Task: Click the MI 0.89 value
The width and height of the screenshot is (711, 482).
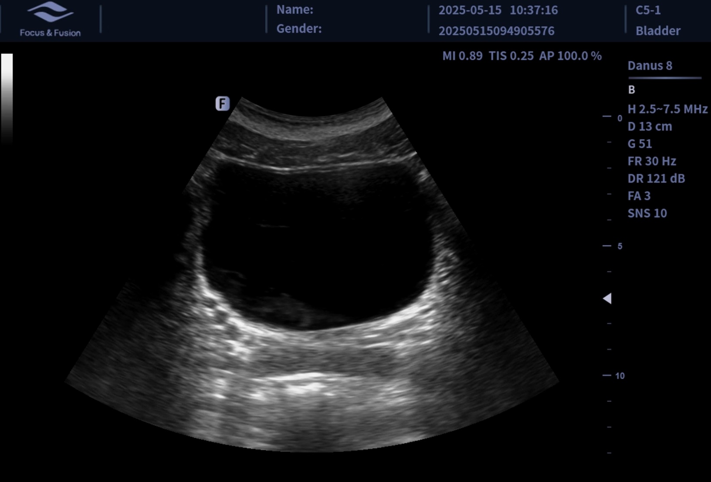Action: (x=462, y=56)
